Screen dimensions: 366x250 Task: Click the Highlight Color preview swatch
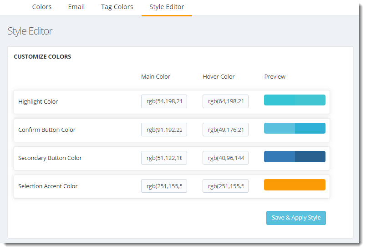(295, 100)
